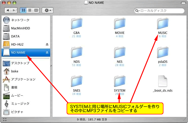Click the _boot_ds.nds file name
The image size is (188, 123).
(x=163, y=91)
